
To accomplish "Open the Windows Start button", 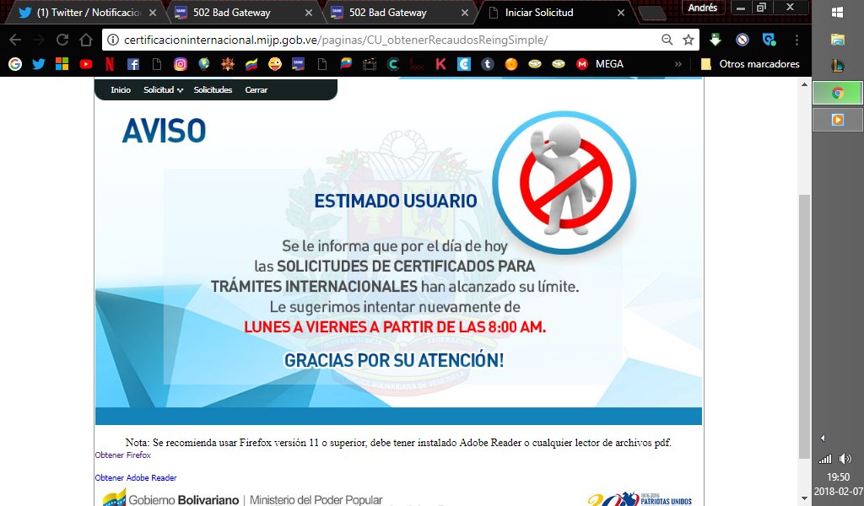I will [x=838, y=12].
